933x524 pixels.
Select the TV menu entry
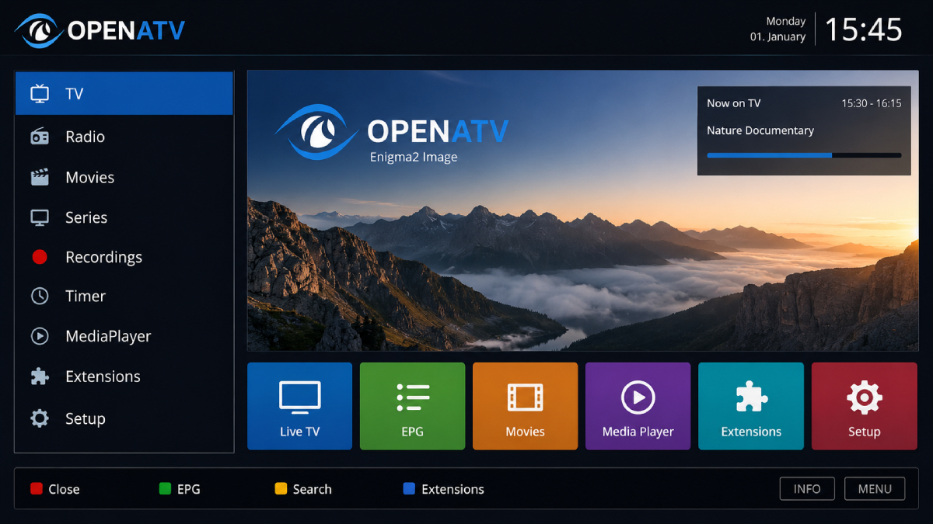pos(124,94)
